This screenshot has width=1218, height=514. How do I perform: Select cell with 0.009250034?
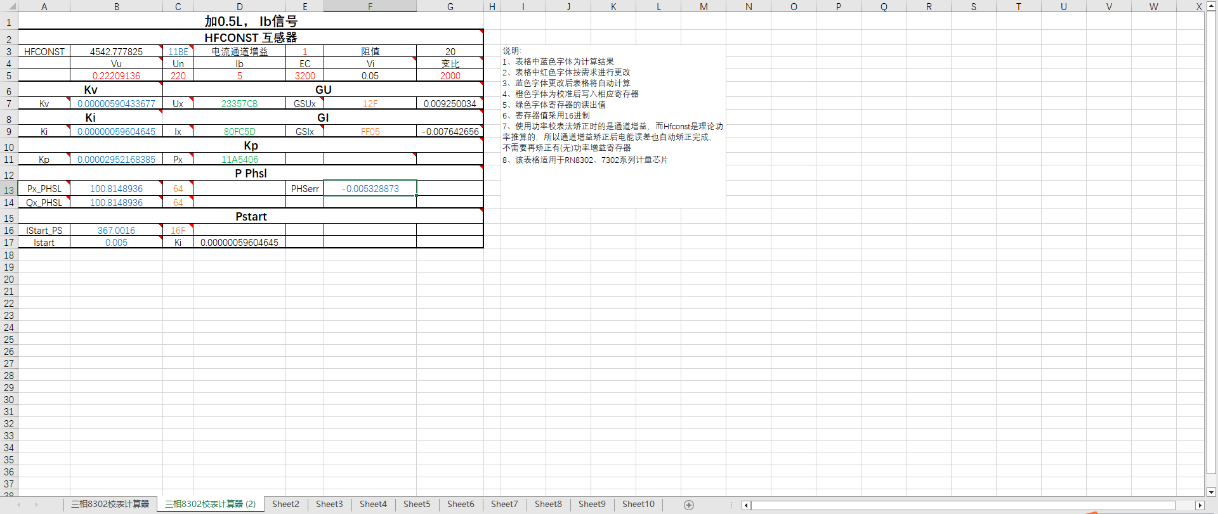tap(450, 103)
